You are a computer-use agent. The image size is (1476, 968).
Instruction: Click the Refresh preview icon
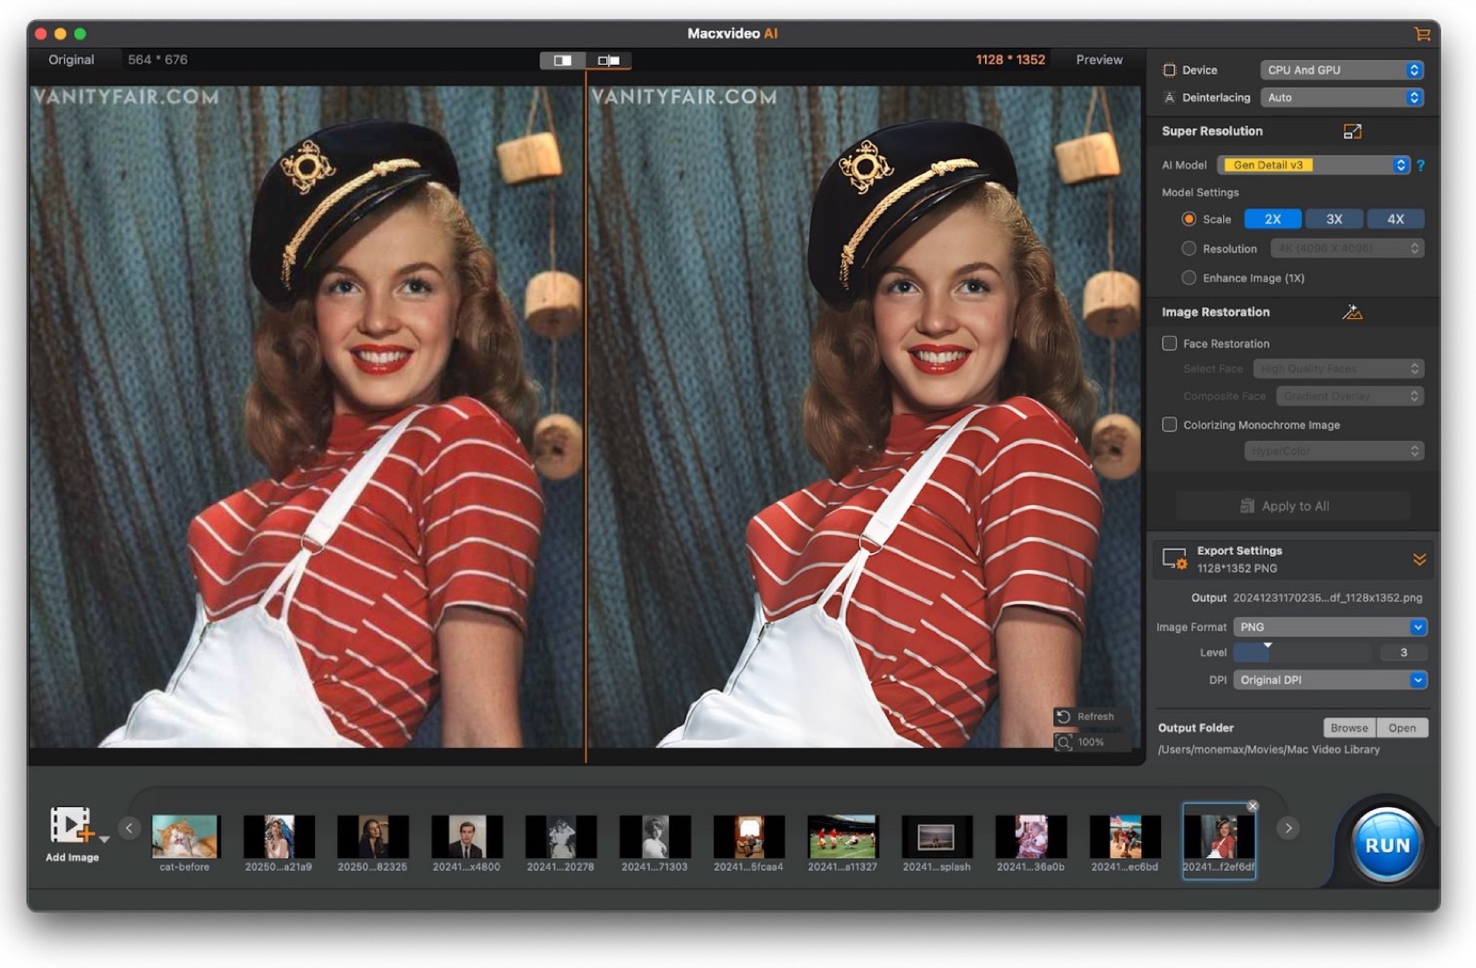[1064, 718]
